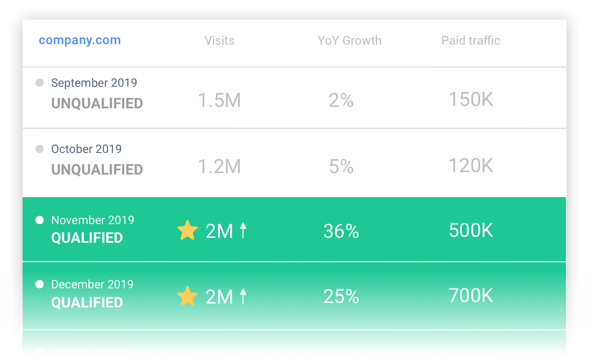Switch to the Visits column header

point(219,41)
